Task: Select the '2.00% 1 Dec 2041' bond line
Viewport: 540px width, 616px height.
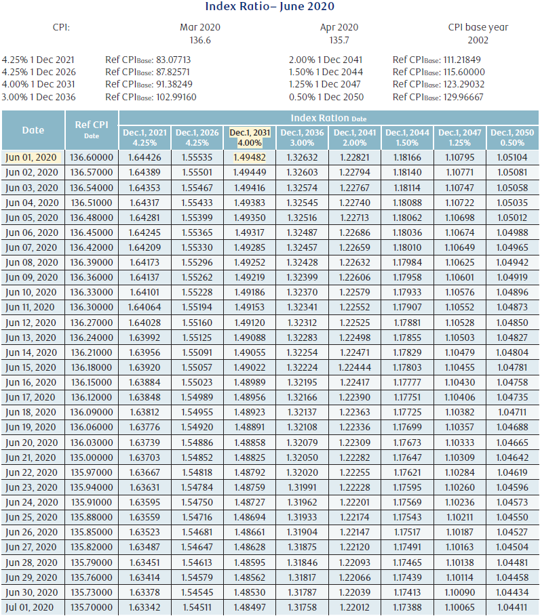Action: point(326,60)
